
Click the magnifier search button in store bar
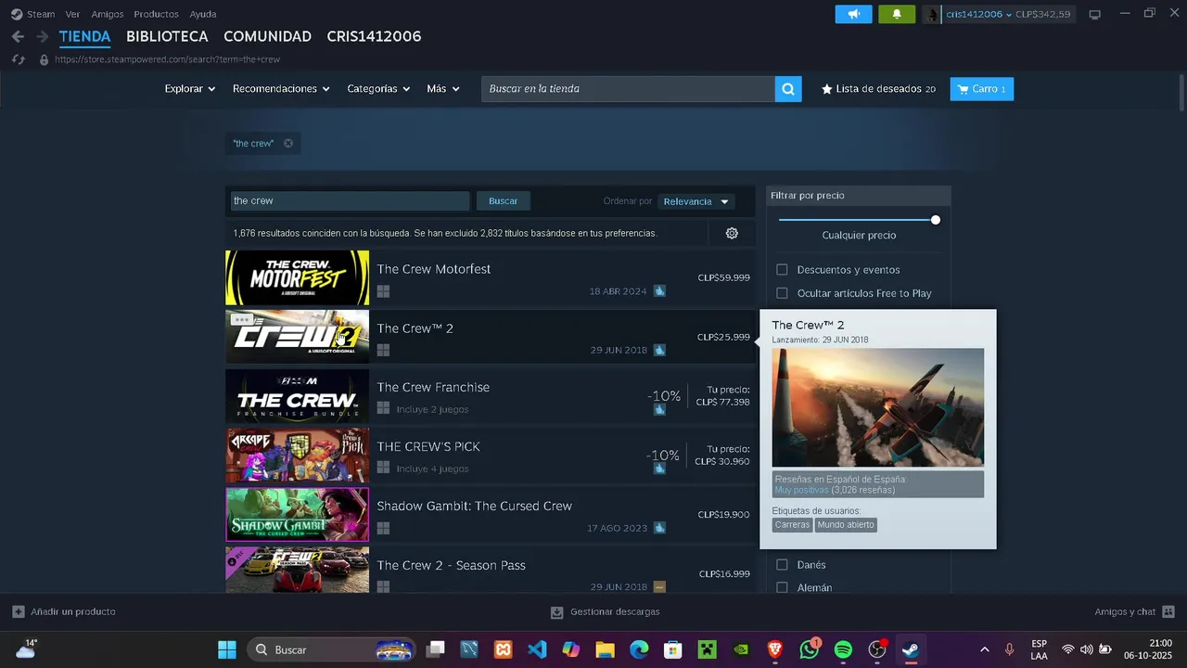point(788,89)
